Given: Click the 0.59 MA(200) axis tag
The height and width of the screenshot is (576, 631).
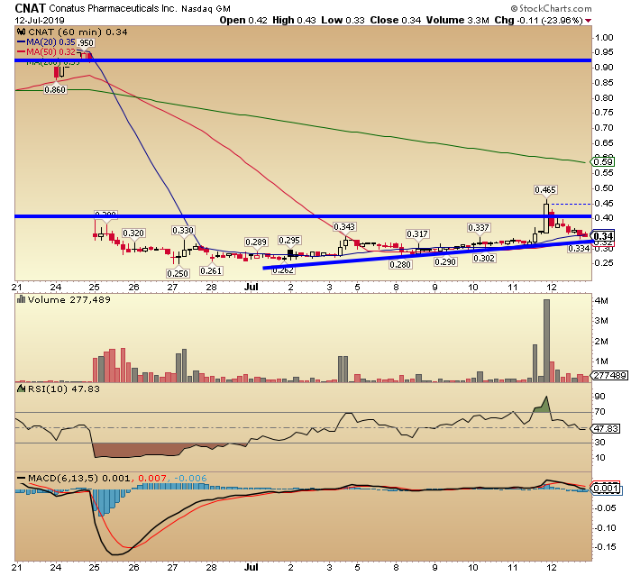Looking at the screenshot, I should tap(602, 162).
